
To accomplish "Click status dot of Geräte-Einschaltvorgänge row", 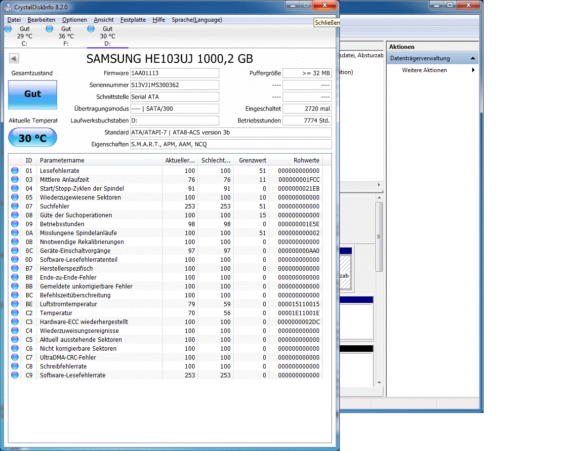I will coord(15,250).
